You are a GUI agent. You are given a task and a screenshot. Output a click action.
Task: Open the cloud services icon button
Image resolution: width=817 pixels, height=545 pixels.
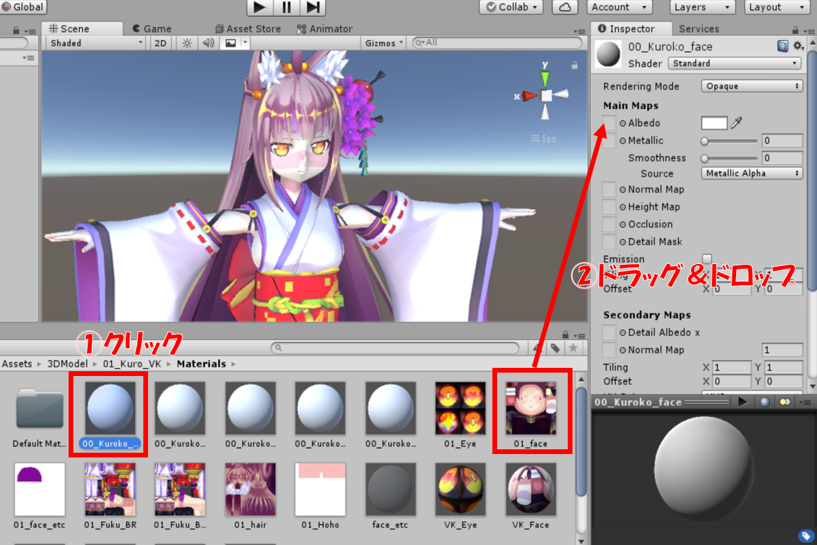pyautogui.click(x=565, y=7)
